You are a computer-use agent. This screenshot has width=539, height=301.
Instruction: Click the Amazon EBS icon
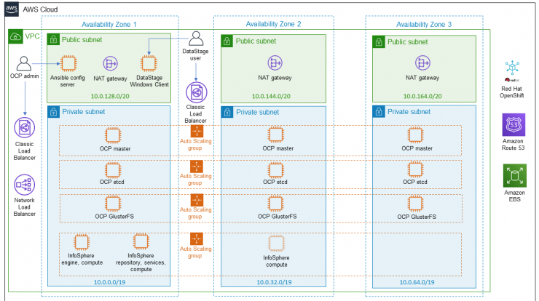pyautogui.click(x=514, y=175)
